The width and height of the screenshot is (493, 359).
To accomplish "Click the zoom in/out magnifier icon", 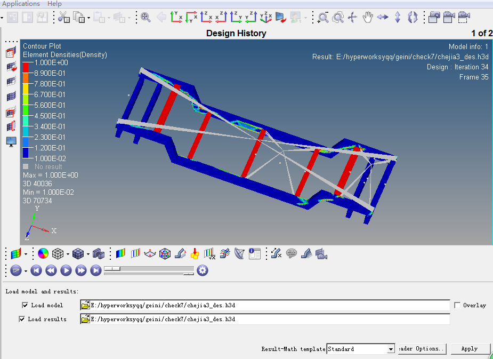I will click(x=323, y=17).
